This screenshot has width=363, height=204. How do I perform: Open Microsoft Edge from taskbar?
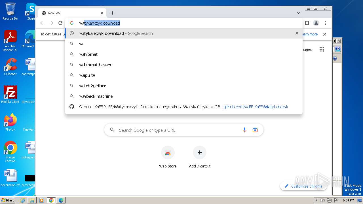[61, 200]
